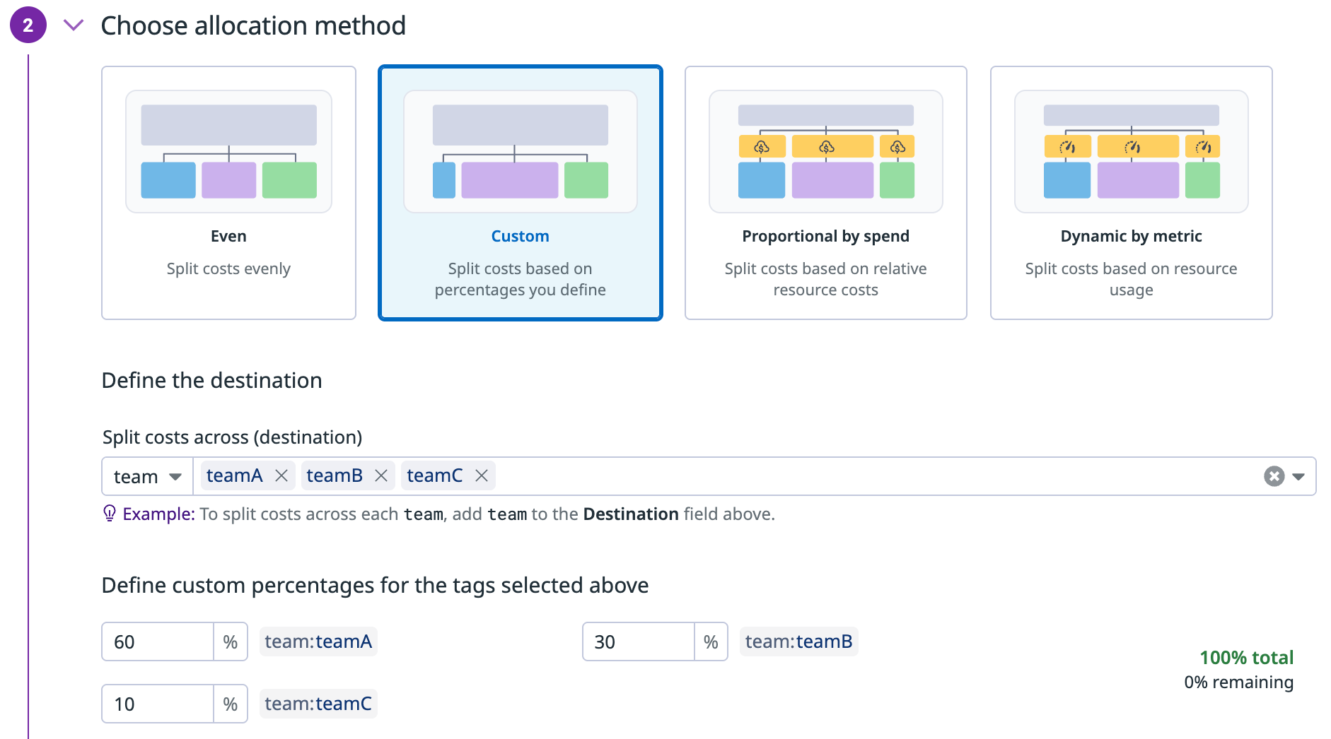Remove the teamA tag with its X

[281, 476]
